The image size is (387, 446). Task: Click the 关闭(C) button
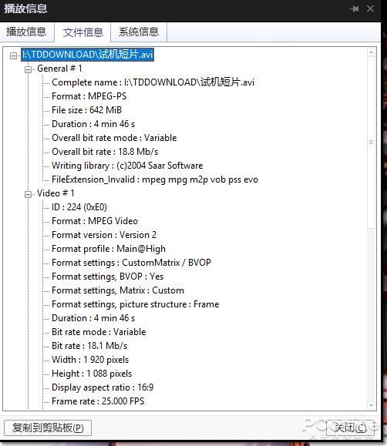350,428
